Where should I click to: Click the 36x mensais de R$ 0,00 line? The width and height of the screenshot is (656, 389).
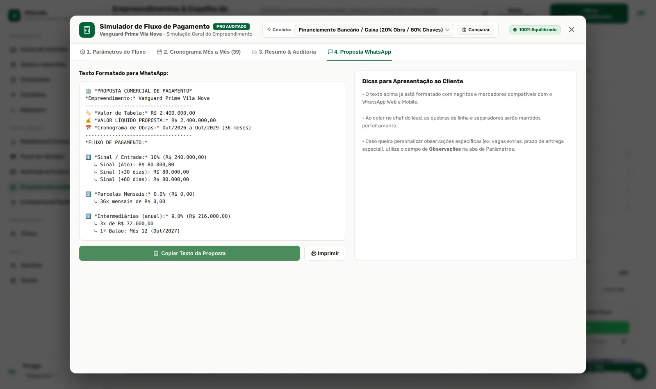[130, 201]
